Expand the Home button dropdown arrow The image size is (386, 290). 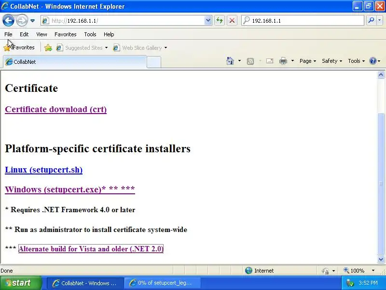[x=239, y=61]
